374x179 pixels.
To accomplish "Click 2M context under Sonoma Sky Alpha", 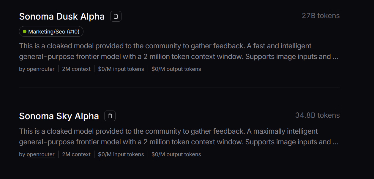I will coord(76,154).
